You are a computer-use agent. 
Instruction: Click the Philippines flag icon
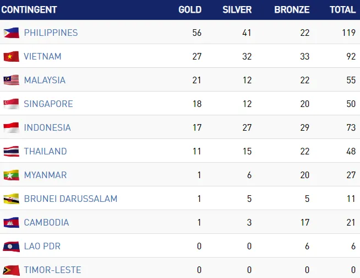coord(12,33)
